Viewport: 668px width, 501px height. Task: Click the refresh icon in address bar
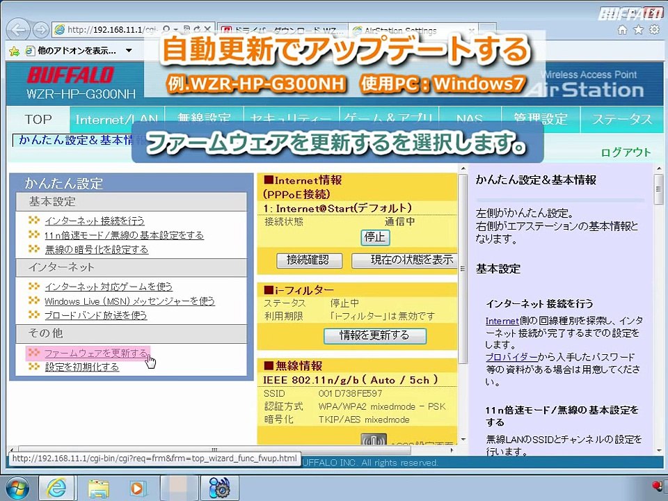click(197, 29)
